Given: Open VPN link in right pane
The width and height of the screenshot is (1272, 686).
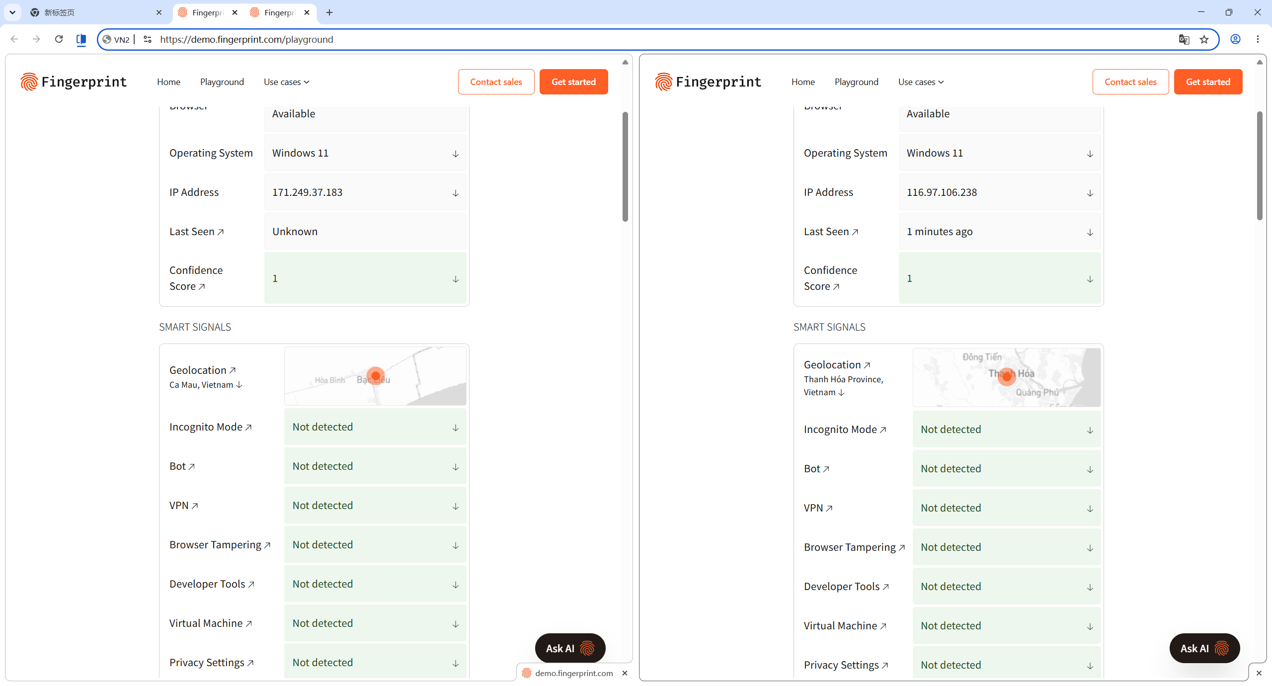Looking at the screenshot, I should coord(818,508).
